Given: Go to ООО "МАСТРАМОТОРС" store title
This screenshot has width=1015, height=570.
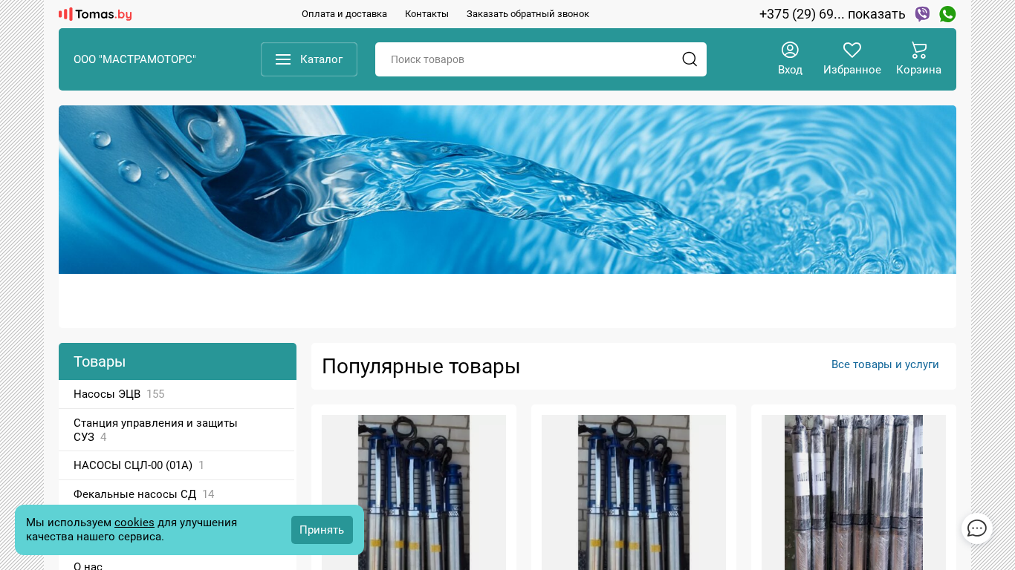Looking at the screenshot, I should (x=134, y=59).
